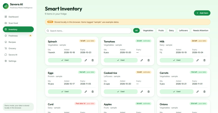
Task: Click Apples' 6d left badge
Action: coord(143,104)
